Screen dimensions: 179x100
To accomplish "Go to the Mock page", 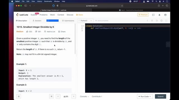I will 52,15.
